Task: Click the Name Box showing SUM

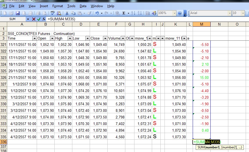Action: pyautogui.click(x=13, y=19)
